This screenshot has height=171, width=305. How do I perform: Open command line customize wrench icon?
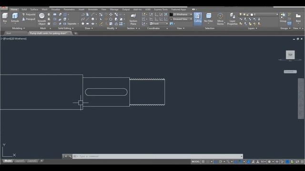pyautogui.click(x=70, y=156)
